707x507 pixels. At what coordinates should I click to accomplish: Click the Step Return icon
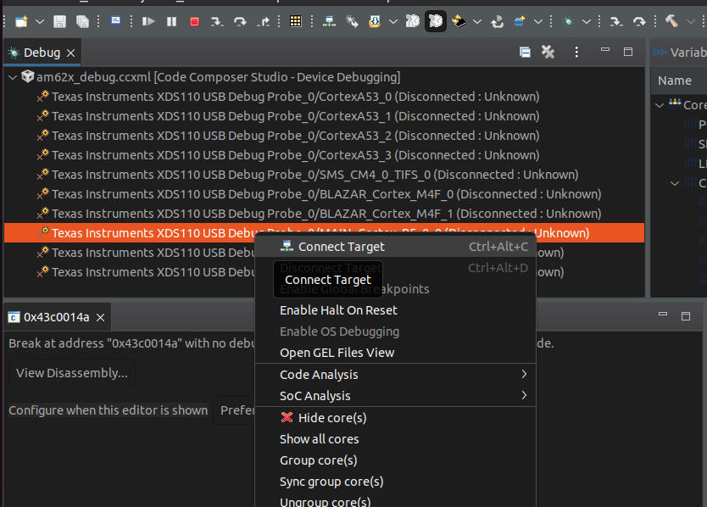pos(264,21)
